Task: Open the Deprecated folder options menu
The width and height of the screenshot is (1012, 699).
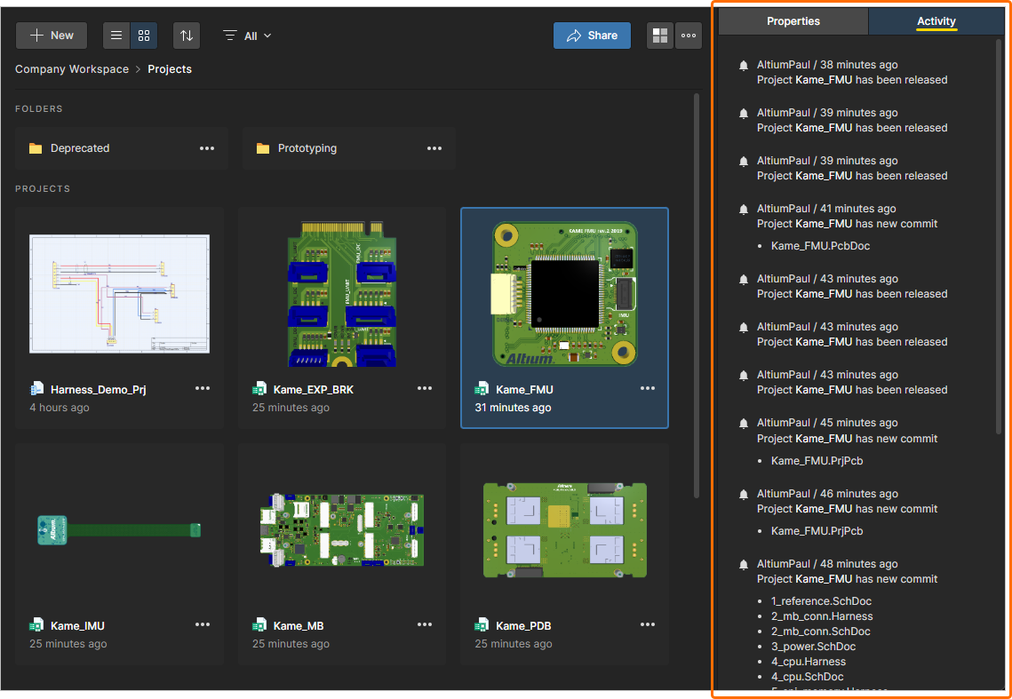Action: coord(207,148)
